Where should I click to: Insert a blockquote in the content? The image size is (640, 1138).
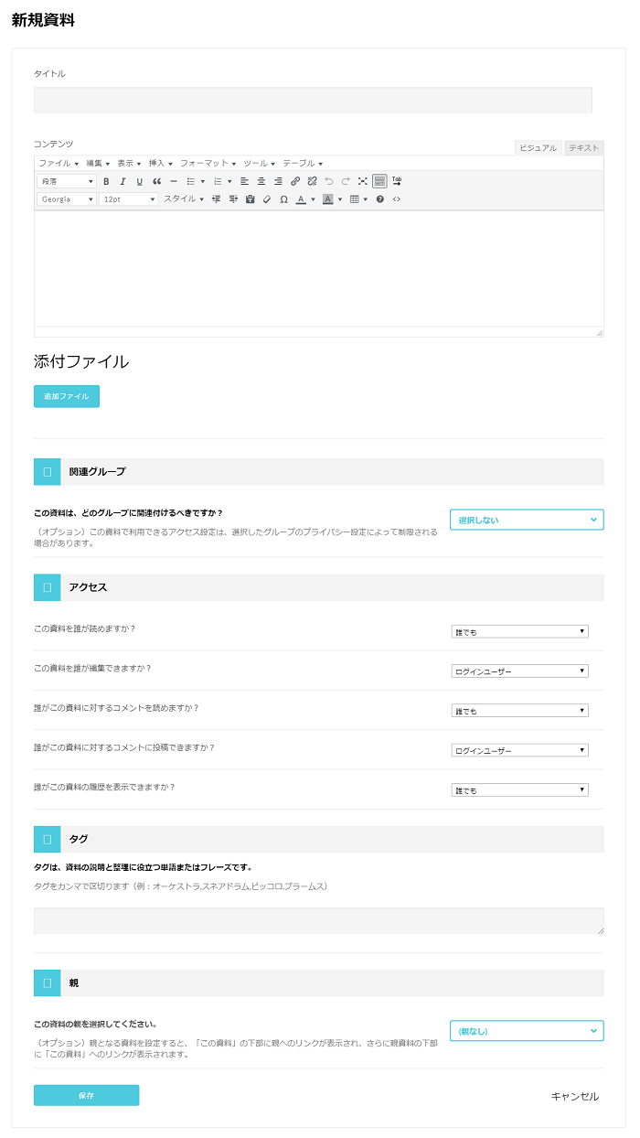coord(156,181)
